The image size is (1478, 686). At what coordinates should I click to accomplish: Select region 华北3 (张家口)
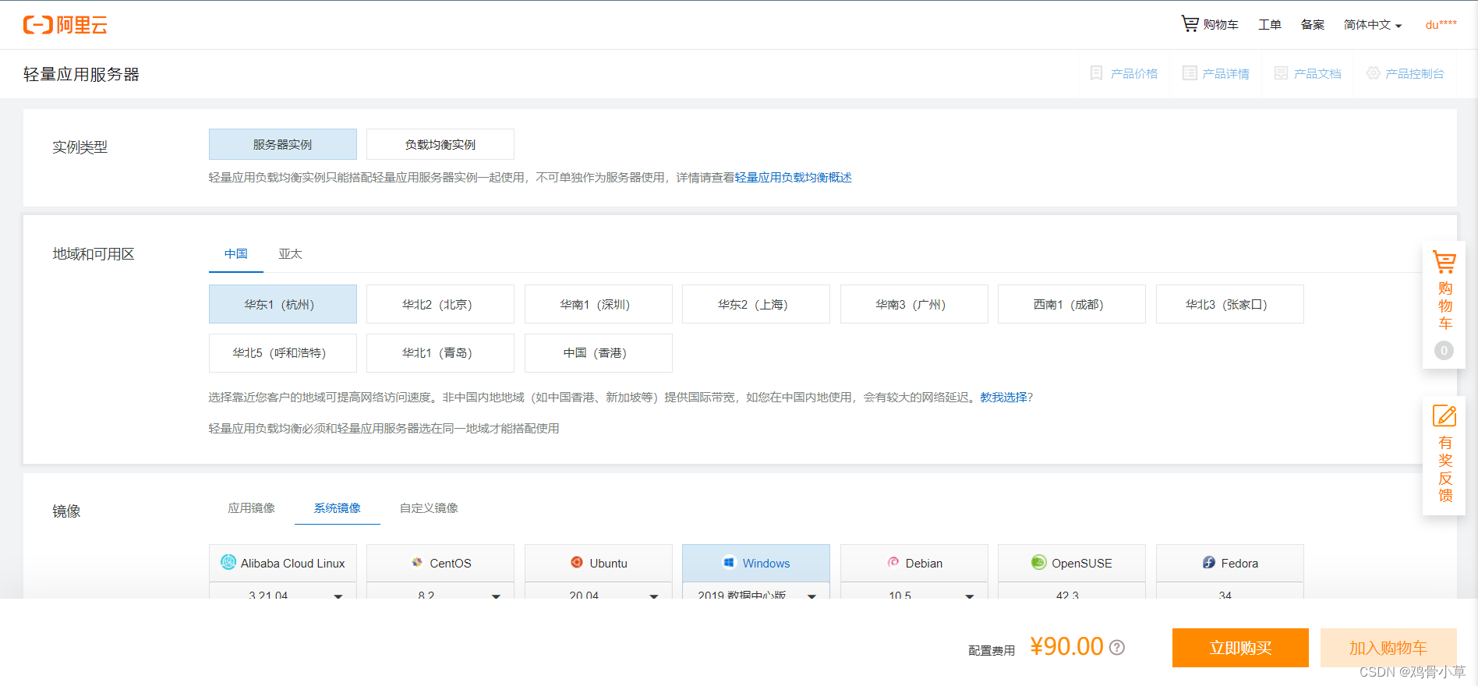(1230, 304)
